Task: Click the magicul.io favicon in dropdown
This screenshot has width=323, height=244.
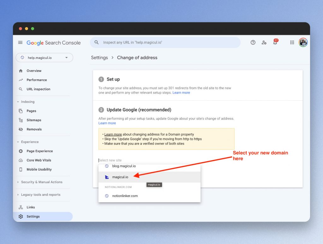Action: (107, 177)
